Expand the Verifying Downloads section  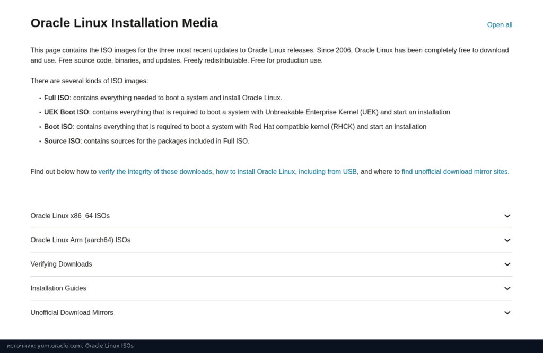coord(271,264)
